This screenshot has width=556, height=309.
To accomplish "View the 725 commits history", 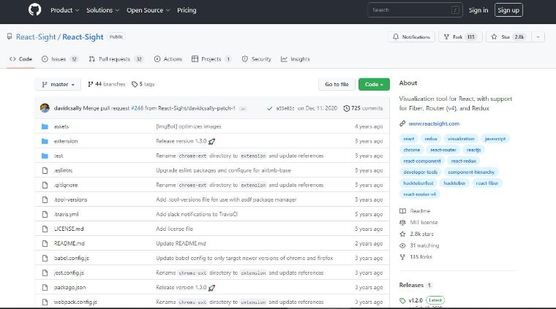I will (x=363, y=108).
